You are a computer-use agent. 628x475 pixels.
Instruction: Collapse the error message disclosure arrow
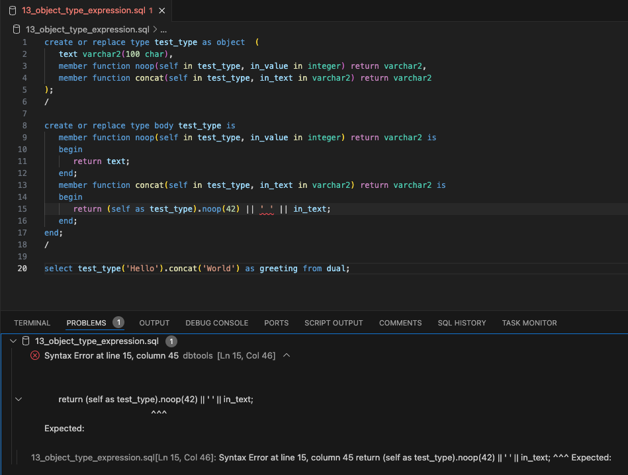point(18,398)
